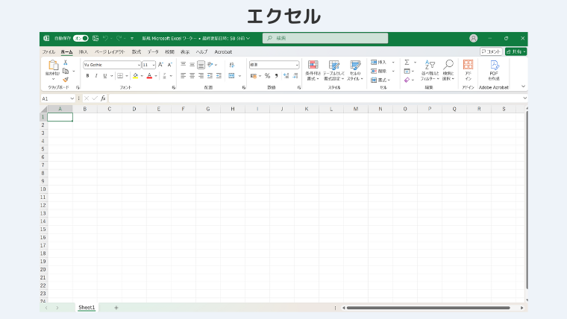
Task: Toggle Center horizontal alignment
Action: click(192, 76)
